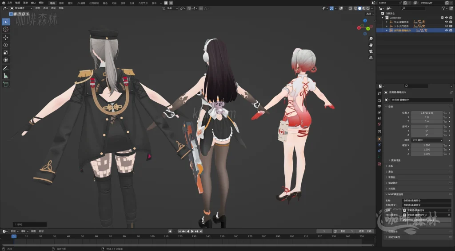Click the red X axis on gizmo
This screenshot has width=455, height=251.
(x=359, y=28)
